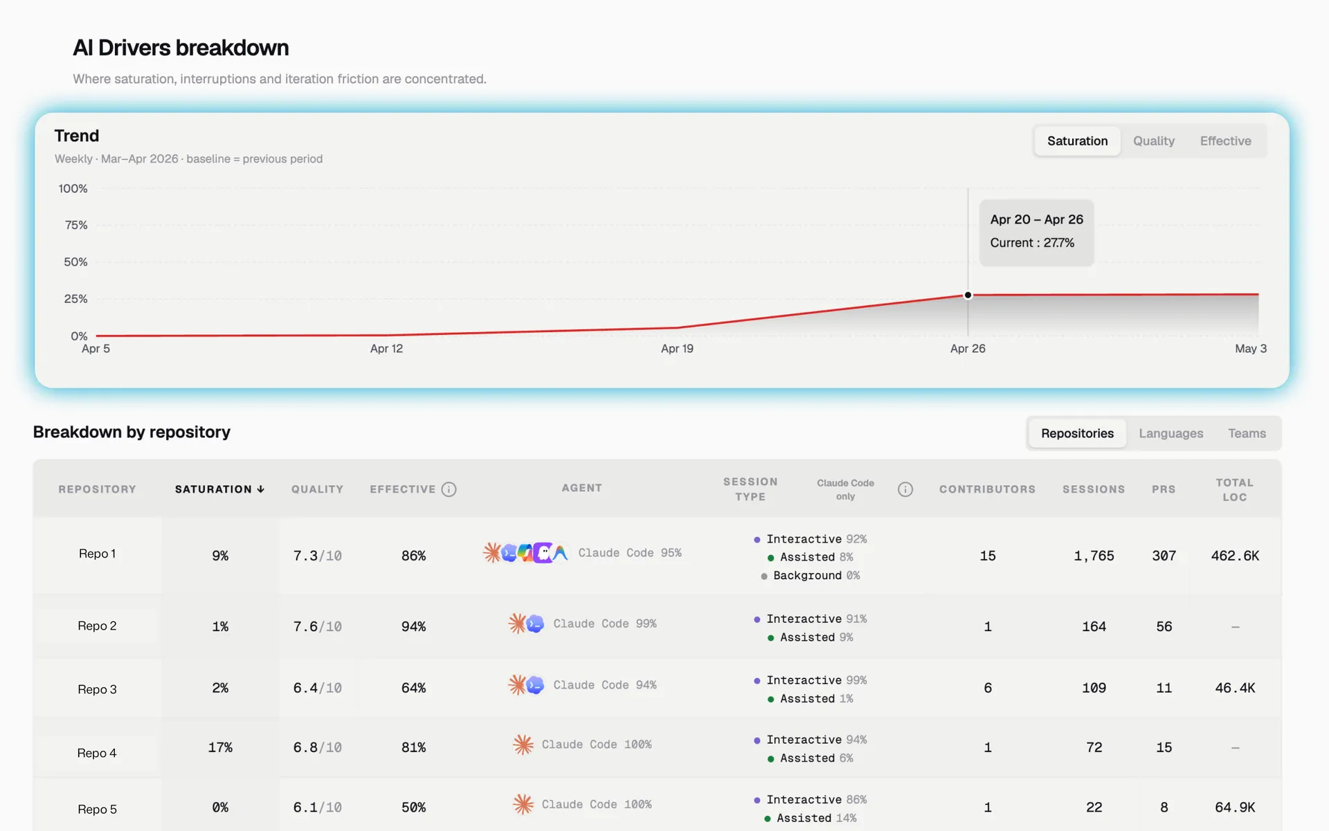Select the Teams breakdown tab
This screenshot has height=831, width=1329.
click(1247, 433)
